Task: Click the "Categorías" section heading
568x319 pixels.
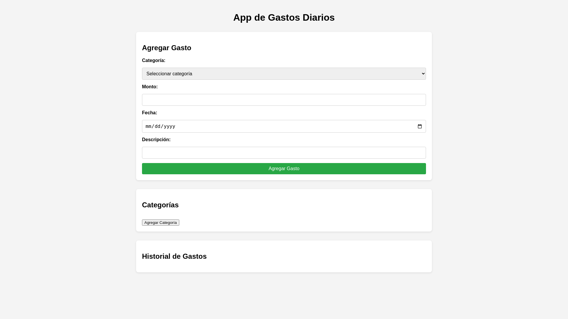Action: point(160,205)
